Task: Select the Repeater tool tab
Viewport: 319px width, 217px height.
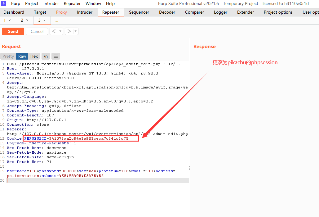Action: pyautogui.click(x=111, y=12)
